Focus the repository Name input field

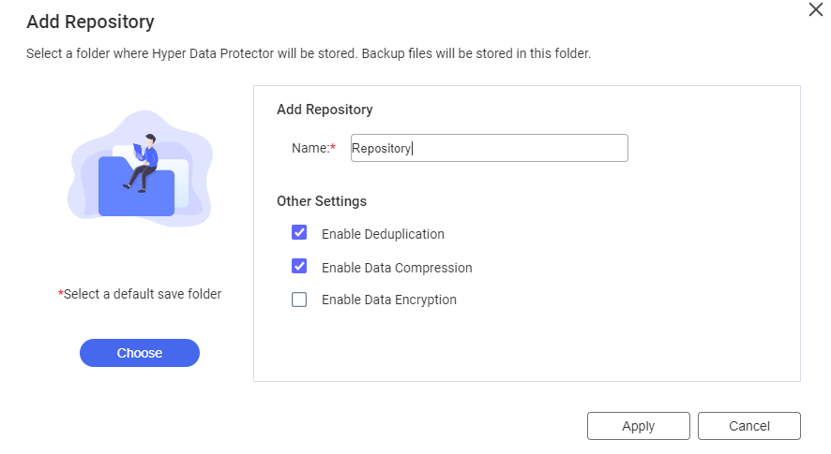tap(490, 148)
